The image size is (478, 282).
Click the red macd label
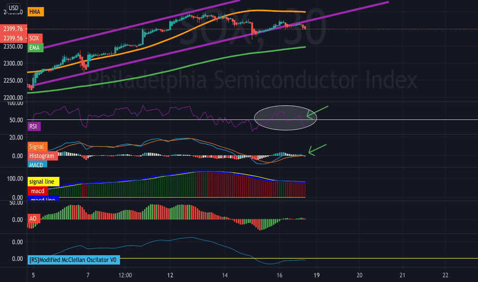tap(38, 191)
